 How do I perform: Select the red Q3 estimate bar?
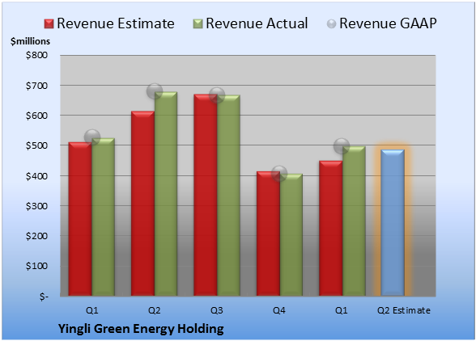[x=206, y=195]
